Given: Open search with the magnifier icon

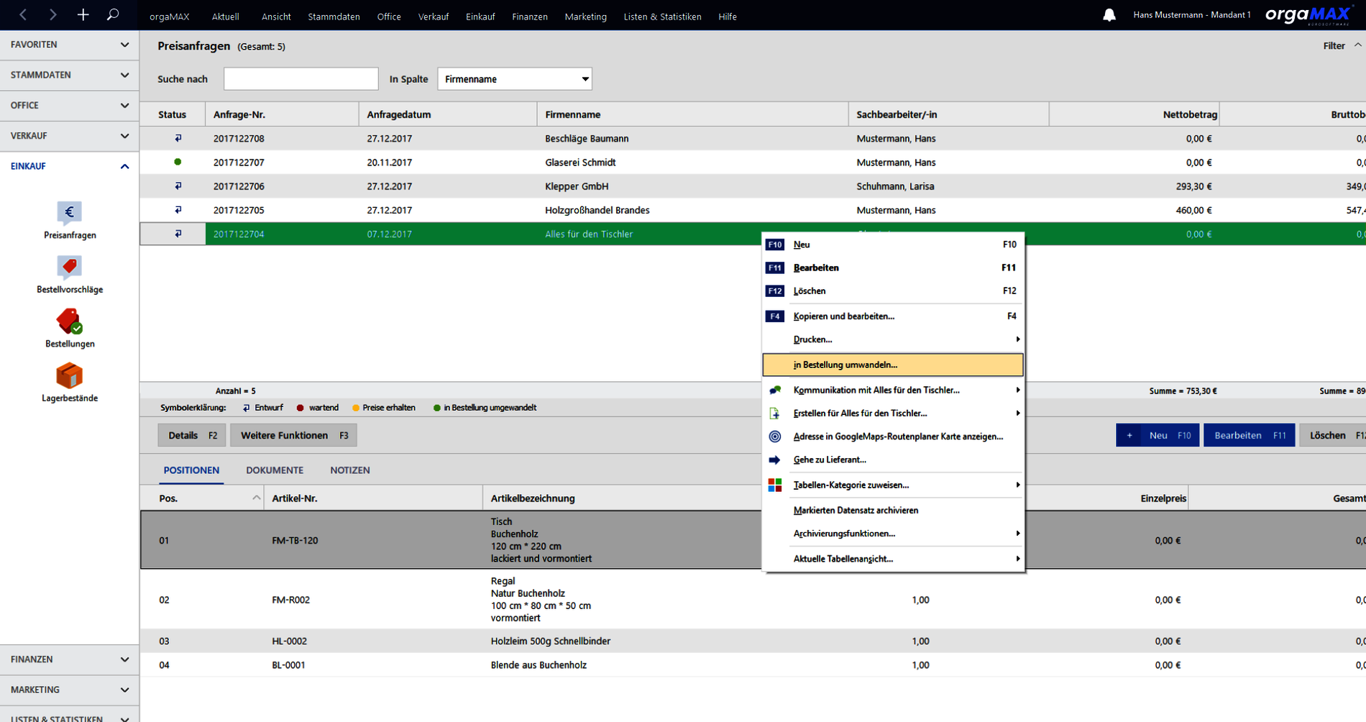Looking at the screenshot, I should (x=113, y=14).
